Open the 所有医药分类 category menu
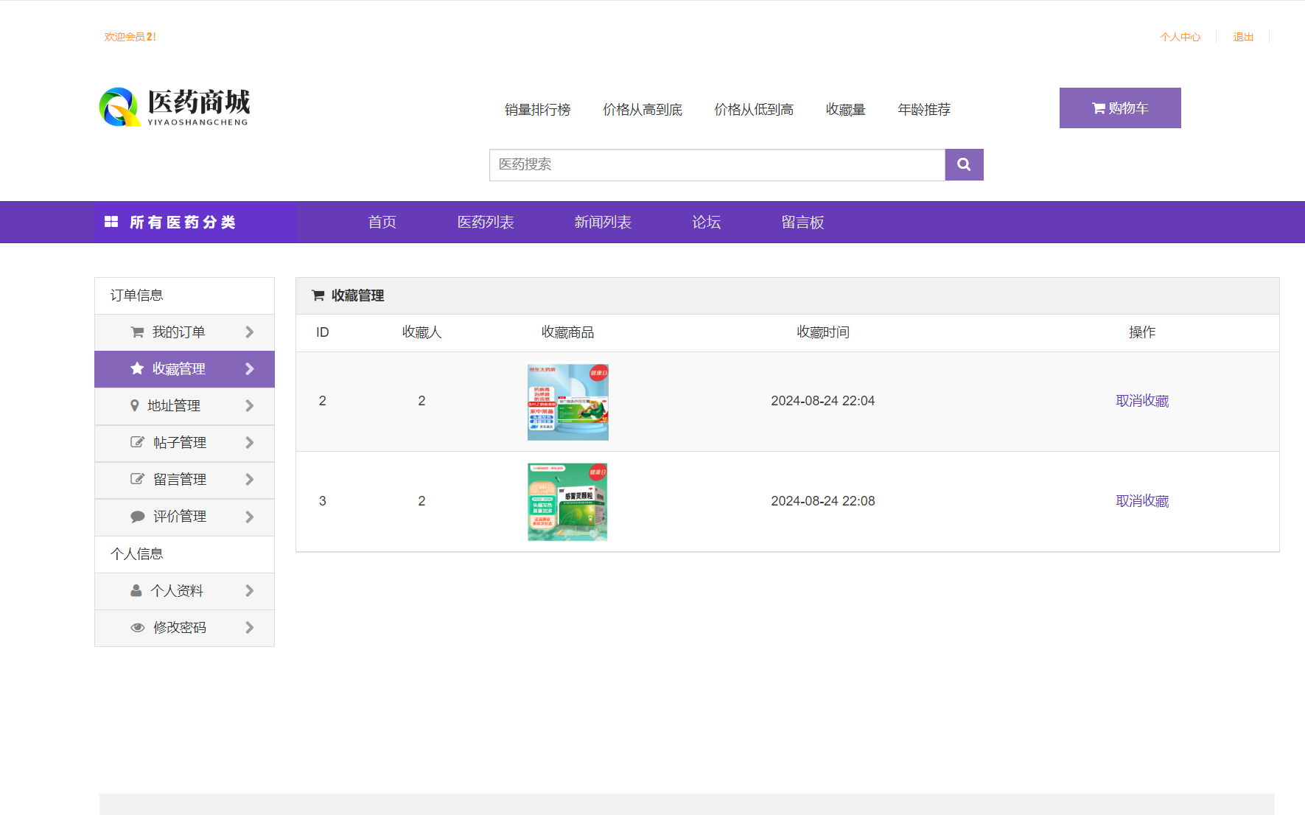 coord(195,222)
